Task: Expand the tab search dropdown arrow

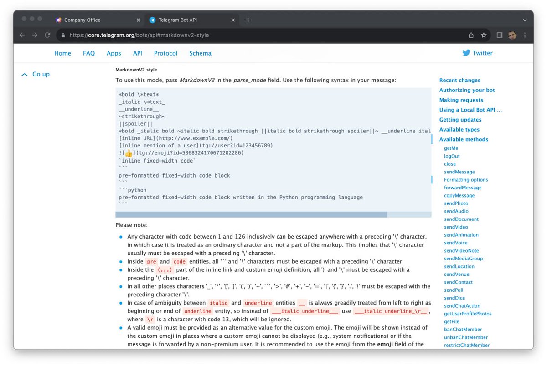Action: 525,20
